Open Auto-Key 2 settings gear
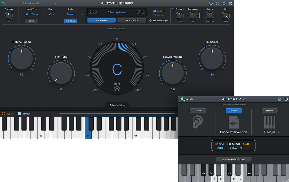The image size is (289, 182). pos(280,99)
